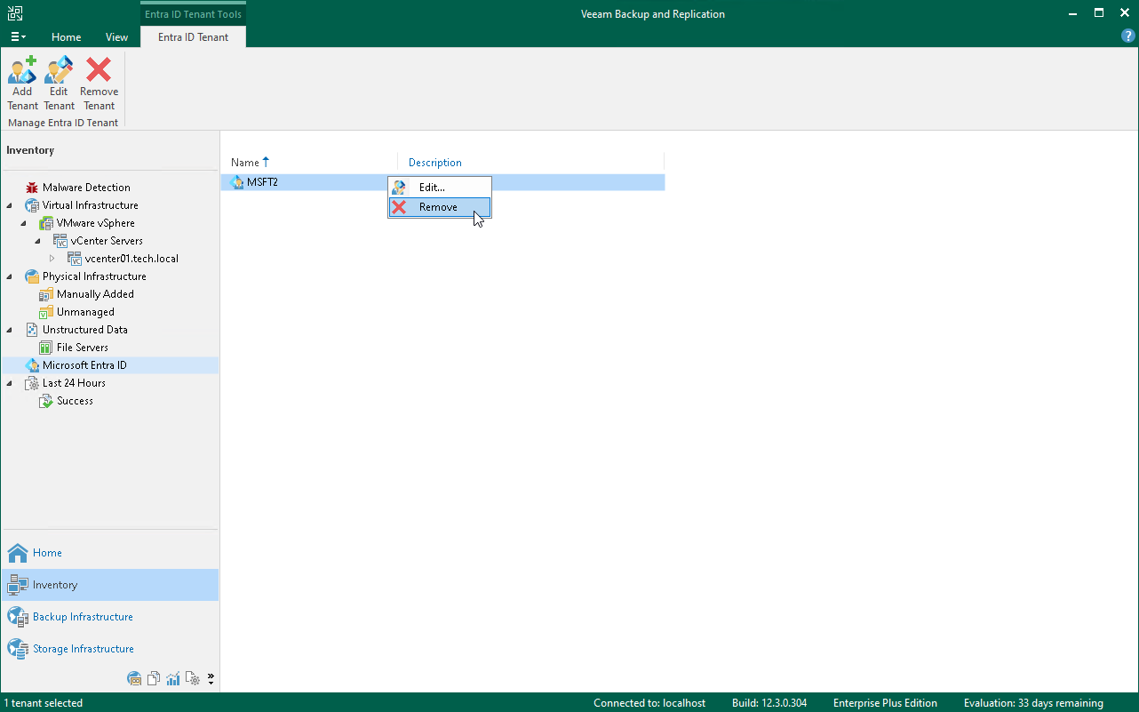Screen dimensions: 1139x712
Task: Click the Unstructured Data node icon
Action: coord(32,330)
